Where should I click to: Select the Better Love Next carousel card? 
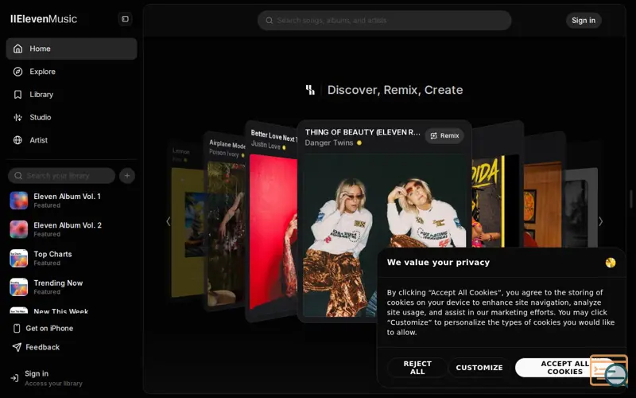[271, 221]
